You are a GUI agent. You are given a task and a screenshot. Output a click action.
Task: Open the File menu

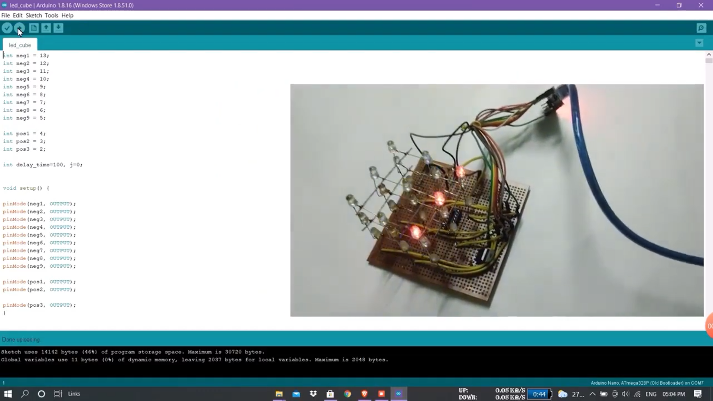click(x=6, y=15)
